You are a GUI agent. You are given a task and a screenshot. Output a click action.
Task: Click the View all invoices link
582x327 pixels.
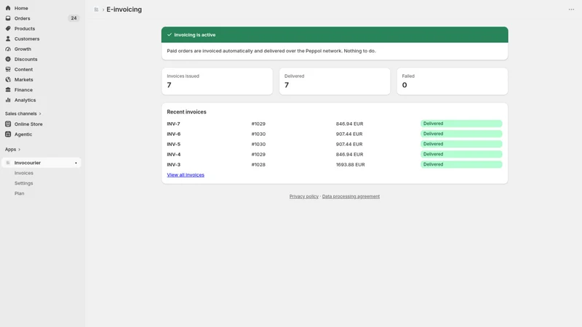tap(186, 174)
